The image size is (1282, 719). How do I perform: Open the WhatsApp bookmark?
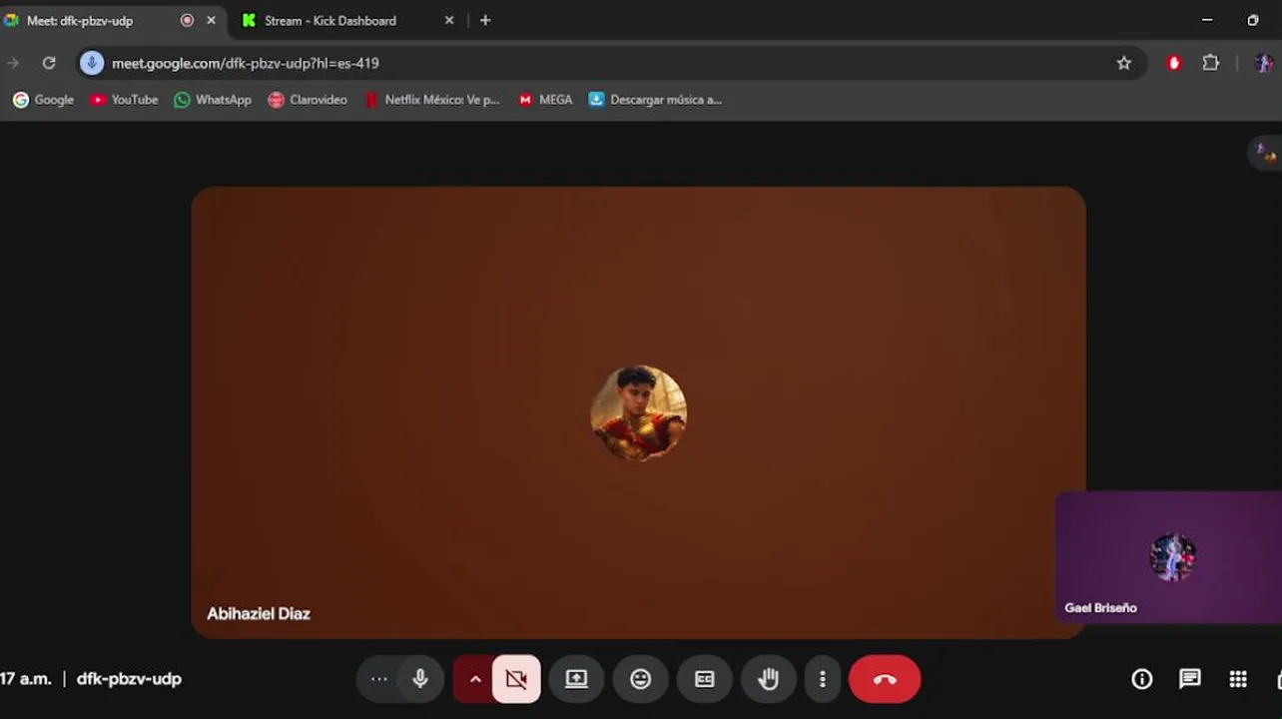(213, 100)
